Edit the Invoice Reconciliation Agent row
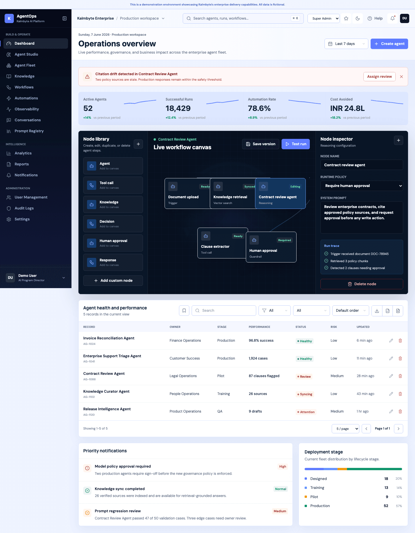 (x=391, y=341)
